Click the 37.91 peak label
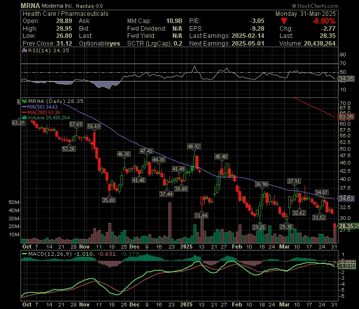The image size is (359, 309). coord(294,181)
